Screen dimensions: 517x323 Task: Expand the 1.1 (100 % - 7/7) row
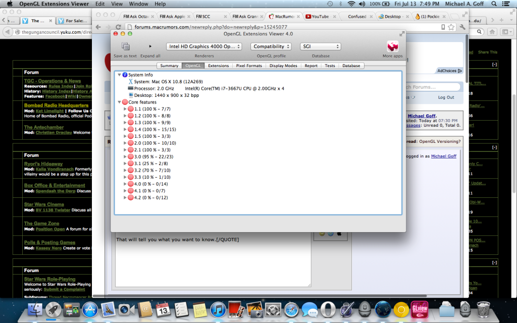pos(125,109)
